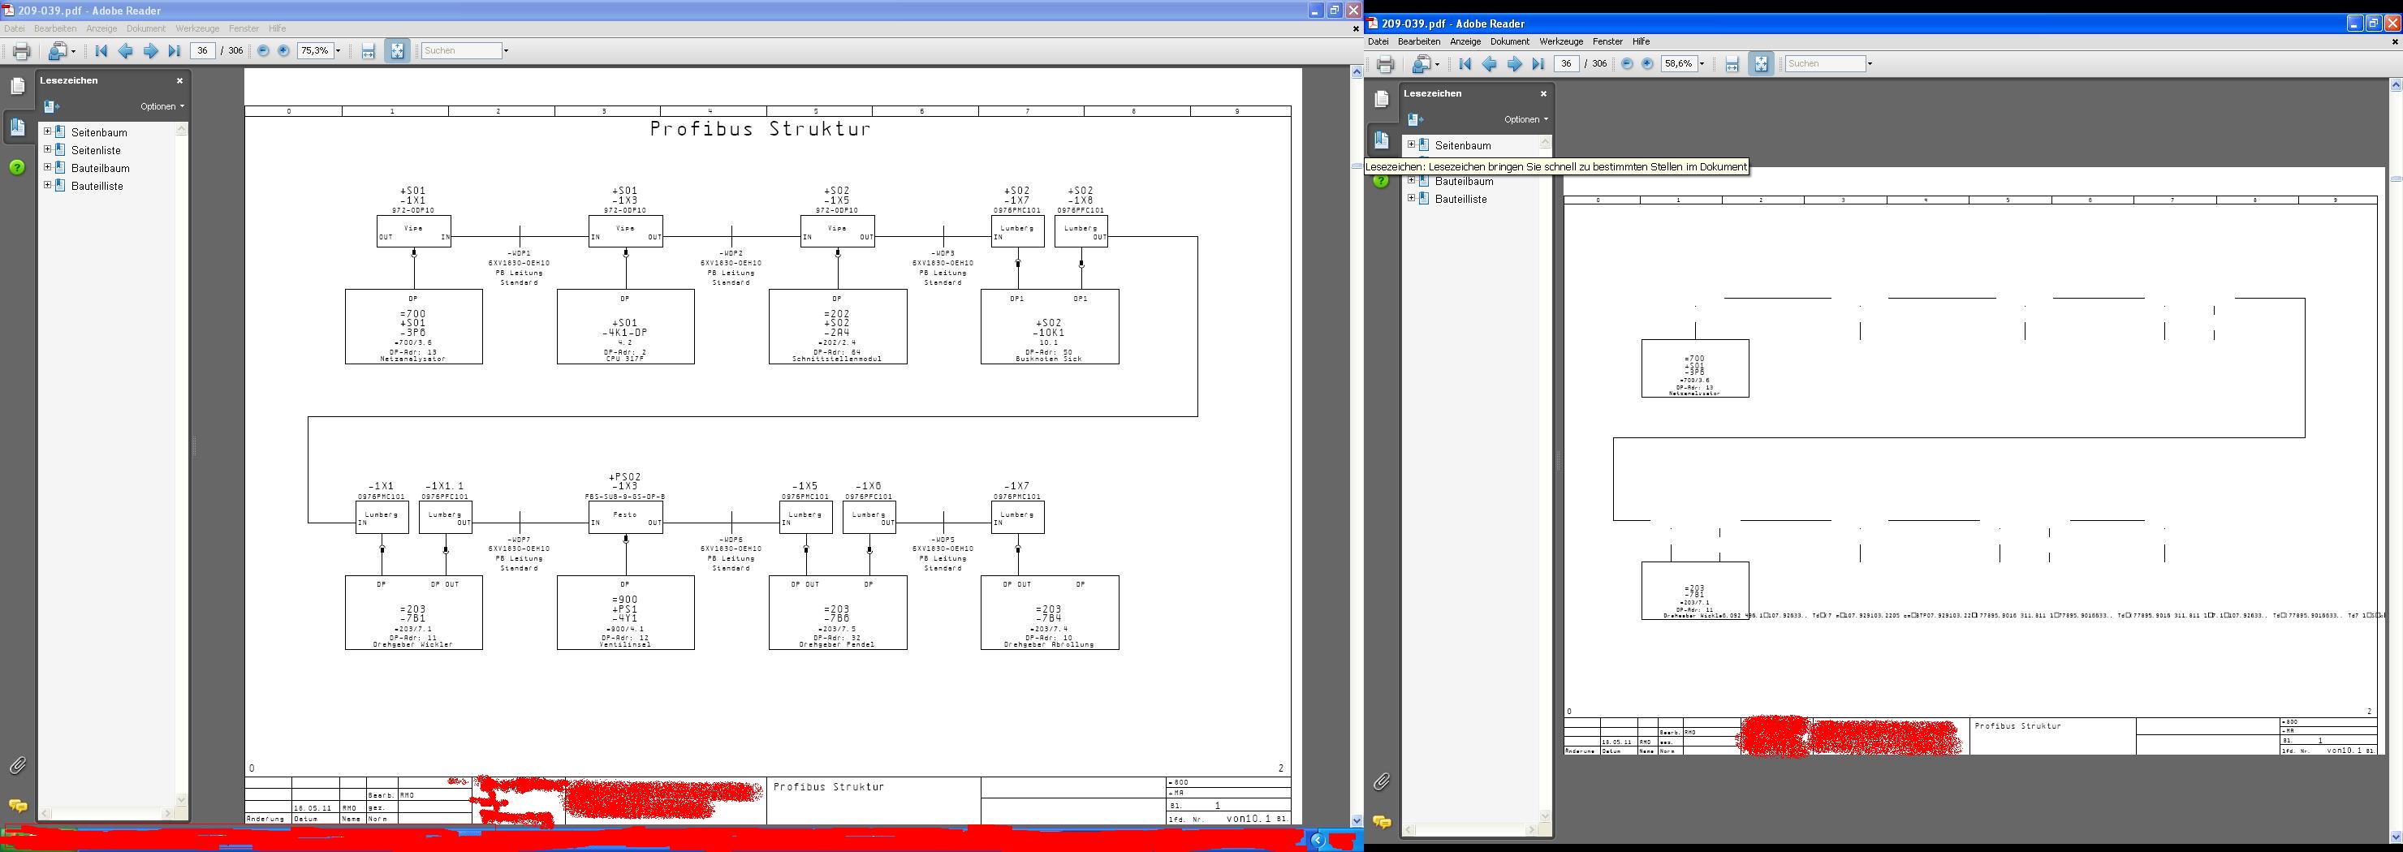
Task: Open comments panel icon in left window
Action: pyautogui.click(x=18, y=807)
